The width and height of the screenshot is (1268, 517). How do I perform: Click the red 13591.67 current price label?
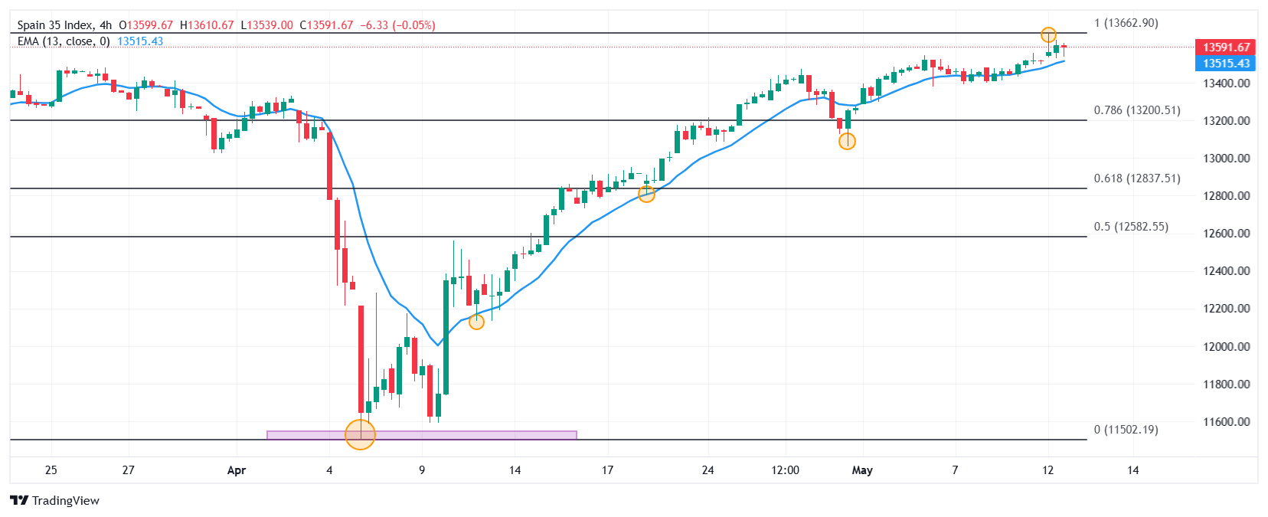1225,47
